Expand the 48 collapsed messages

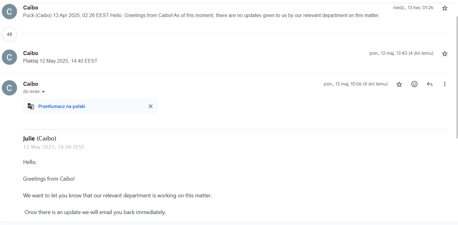pyautogui.click(x=9, y=34)
